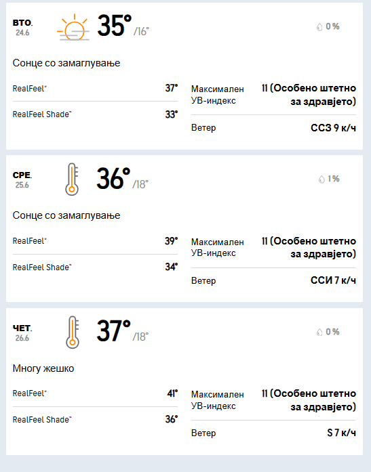Click the raindrop icon showing 1 %
The height and width of the screenshot is (472, 371).
[321, 179]
